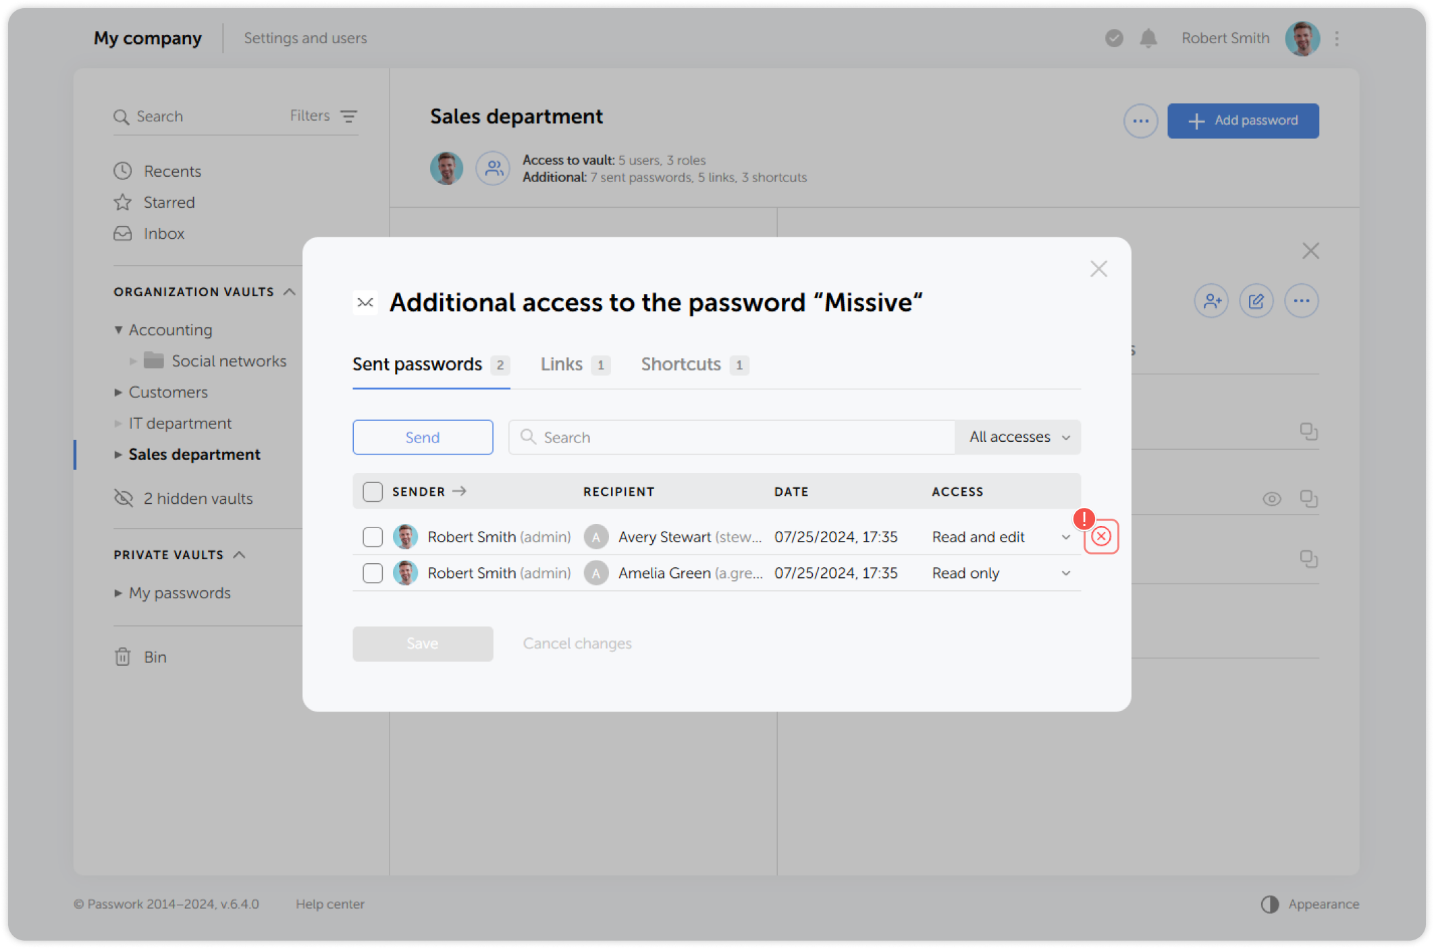Expand the Read and edit access dropdown
The width and height of the screenshot is (1434, 949).
click(x=1065, y=537)
